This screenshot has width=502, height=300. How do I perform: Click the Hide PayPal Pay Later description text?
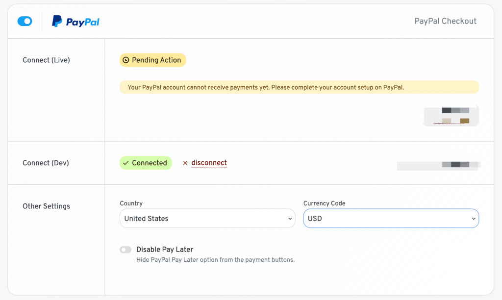pos(216,260)
